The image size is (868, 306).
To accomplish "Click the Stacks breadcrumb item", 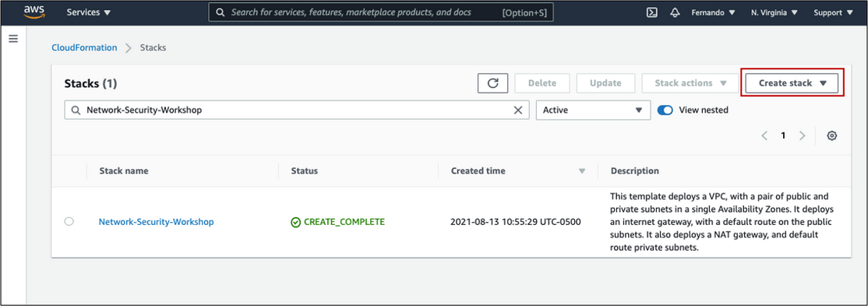I will point(153,47).
